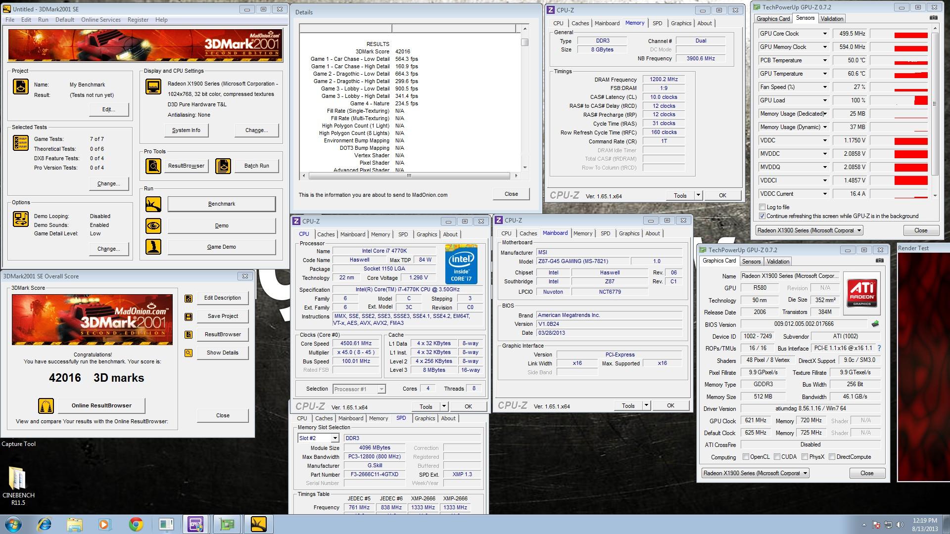Open the Default menu in 3DMark2001
950x534 pixels.
65,20
